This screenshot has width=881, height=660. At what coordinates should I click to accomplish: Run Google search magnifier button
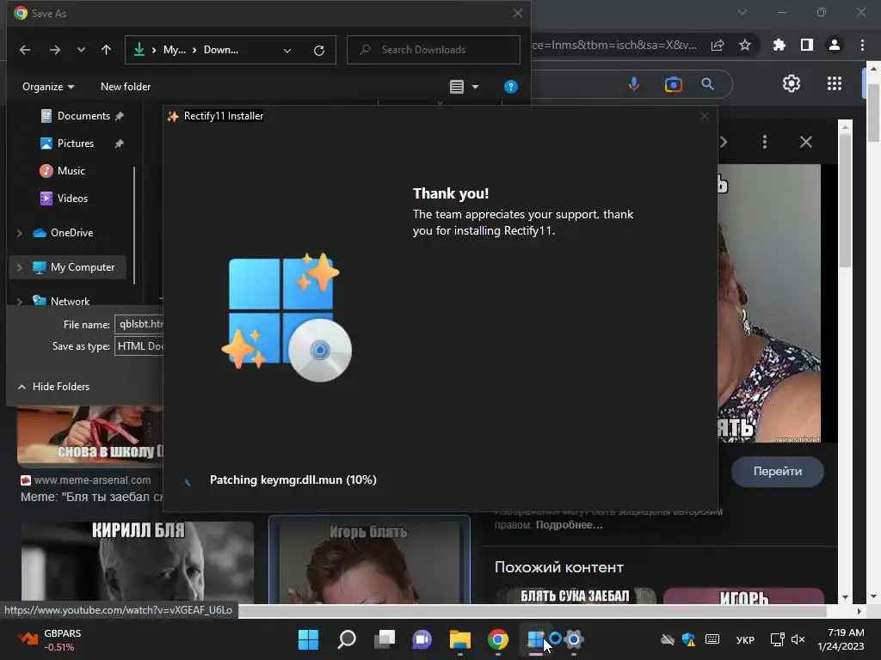(708, 84)
